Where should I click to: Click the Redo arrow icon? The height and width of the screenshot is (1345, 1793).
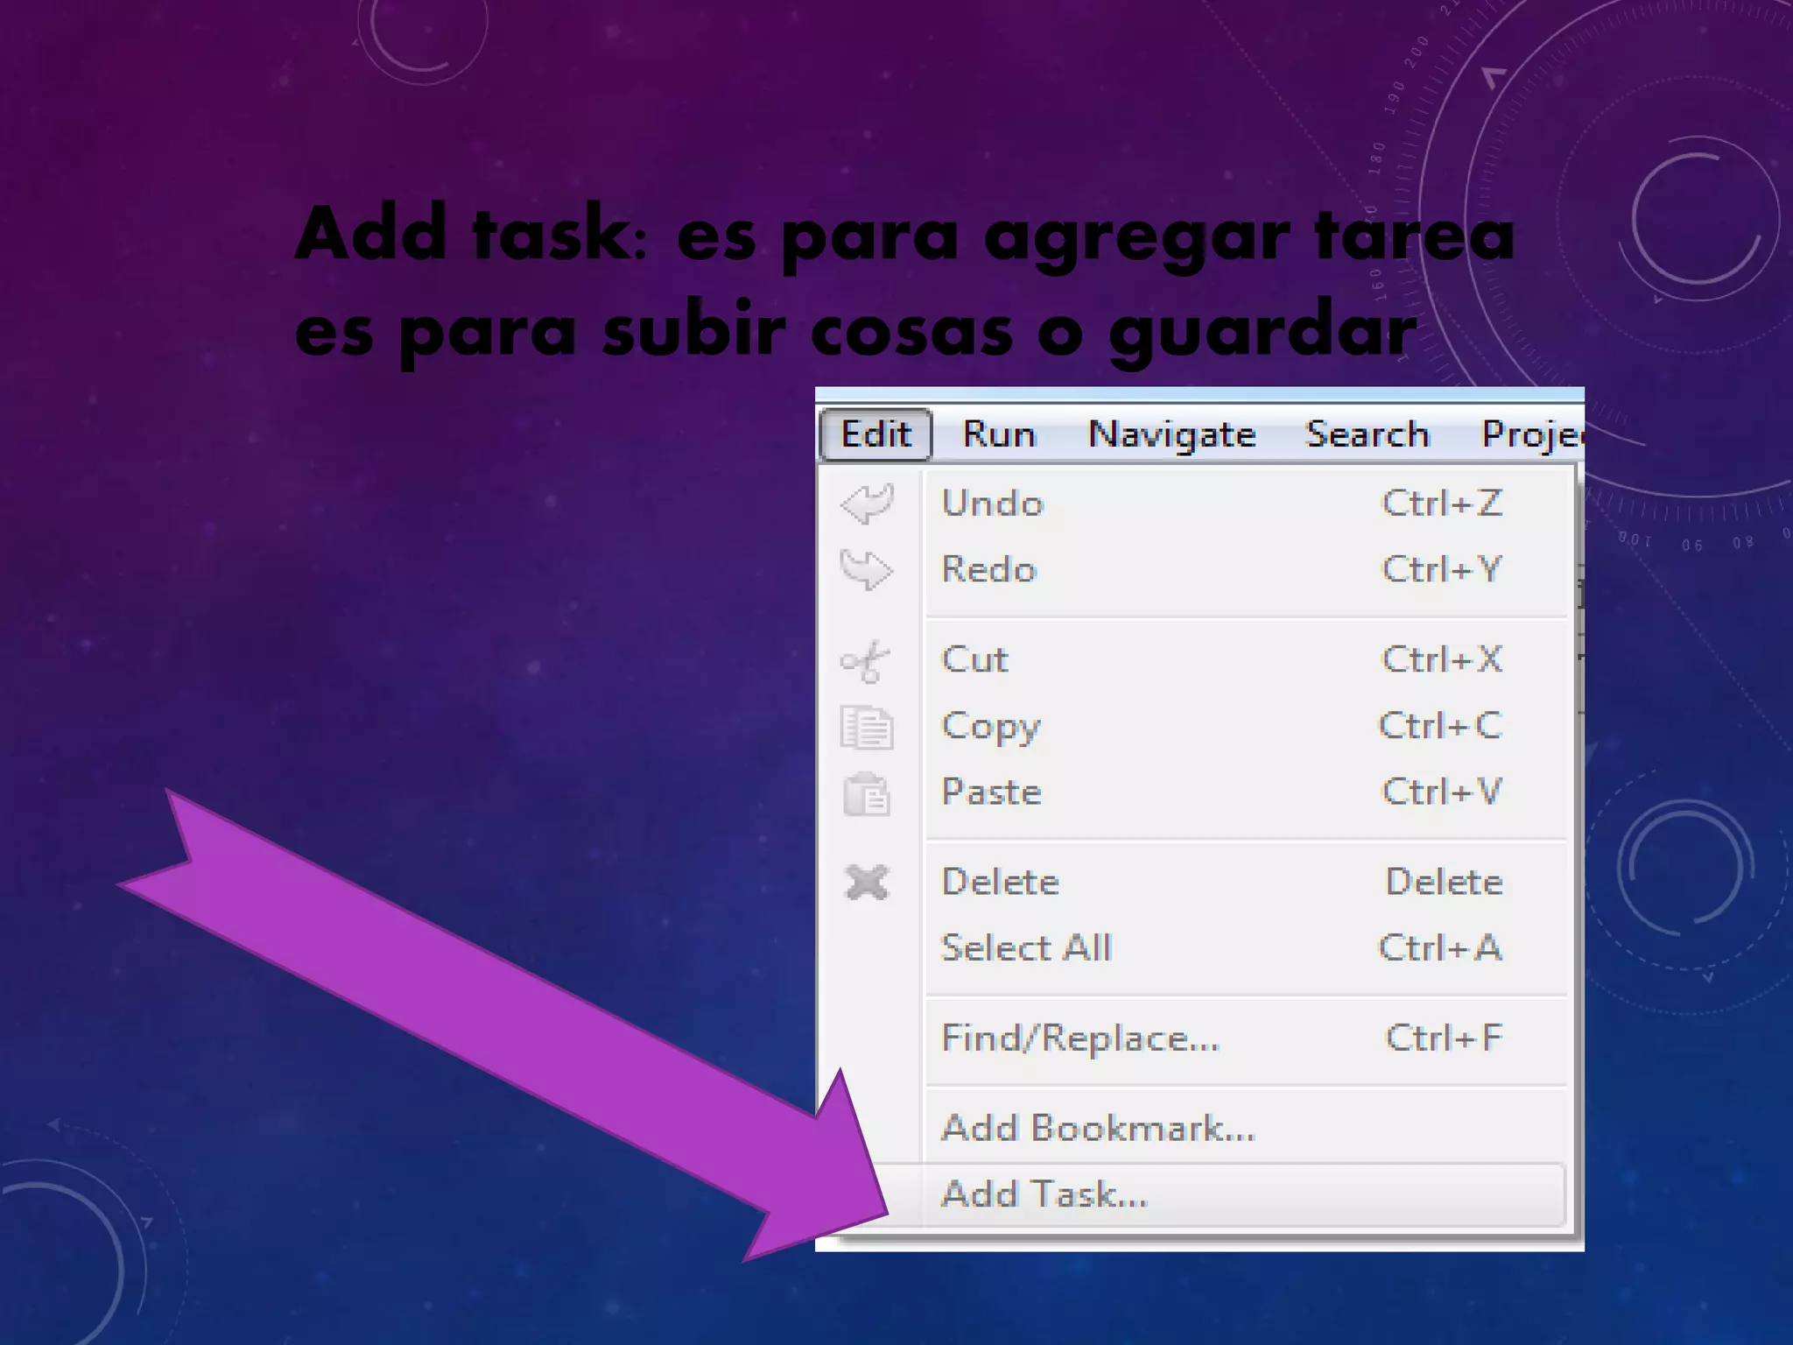(x=867, y=570)
